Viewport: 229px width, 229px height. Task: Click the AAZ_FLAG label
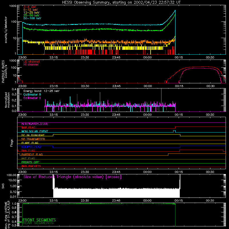click(28, 159)
